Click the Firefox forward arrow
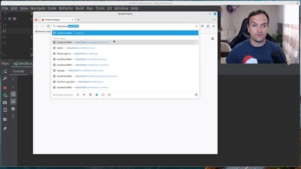The width and height of the screenshot is (301, 169). (x=42, y=26)
